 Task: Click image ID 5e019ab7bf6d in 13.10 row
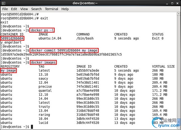[x=88, y=75]
